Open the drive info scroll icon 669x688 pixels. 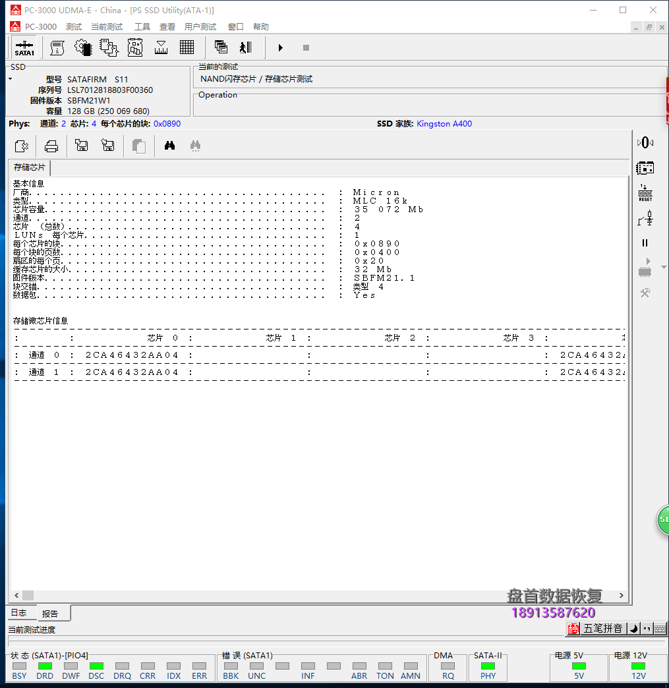pyautogui.click(x=57, y=47)
